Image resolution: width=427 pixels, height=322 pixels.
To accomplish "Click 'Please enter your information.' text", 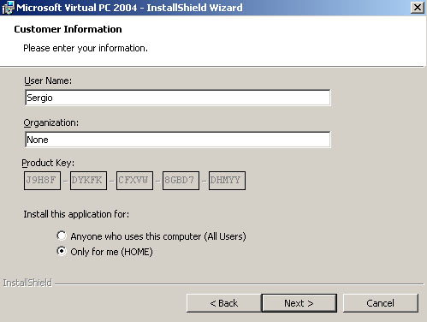I will [x=86, y=48].
